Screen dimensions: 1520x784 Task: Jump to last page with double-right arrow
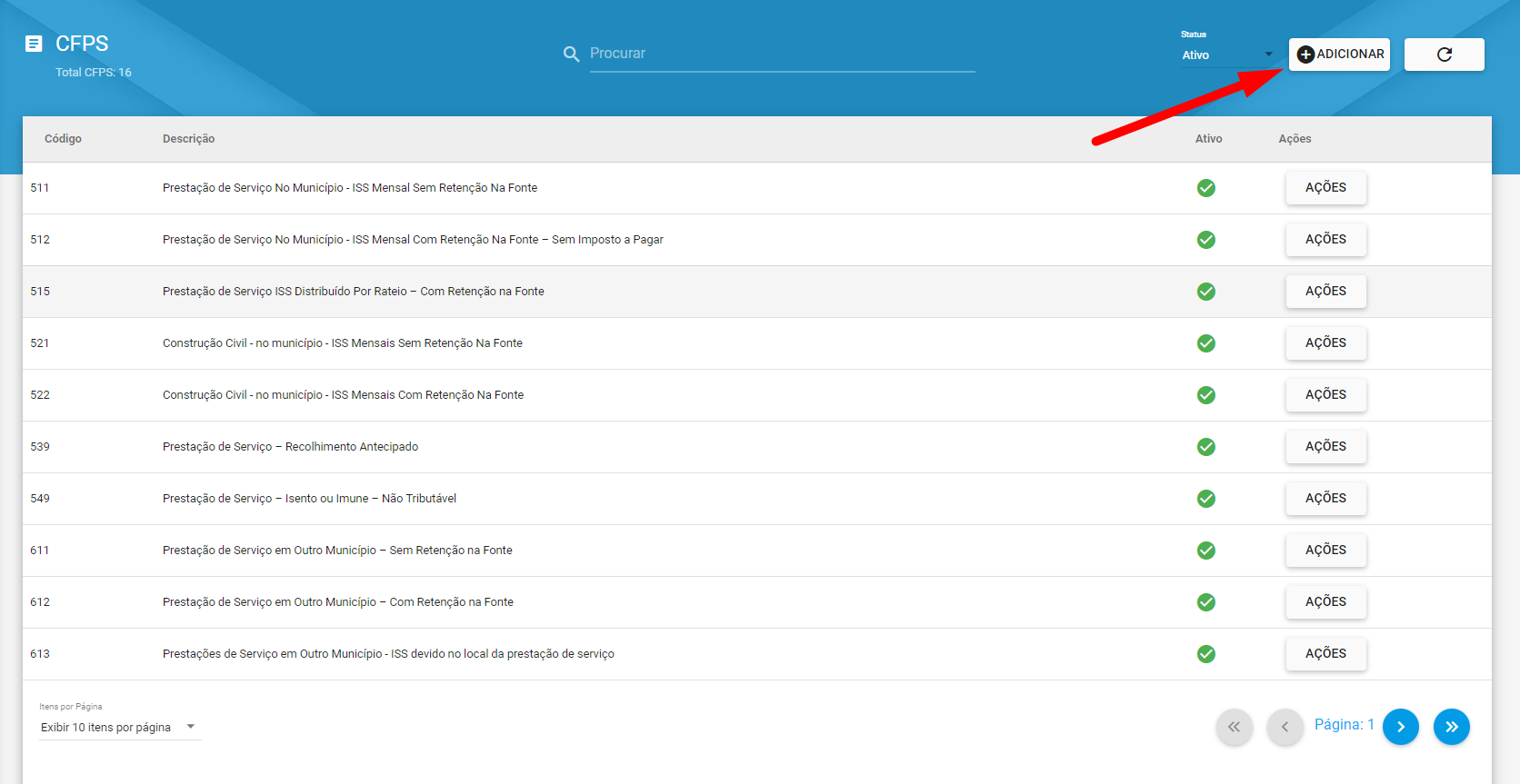(1452, 727)
